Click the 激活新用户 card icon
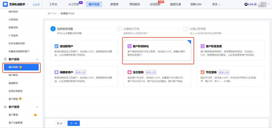The width and height of the screenshot is (272, 128). click(56, 46)
